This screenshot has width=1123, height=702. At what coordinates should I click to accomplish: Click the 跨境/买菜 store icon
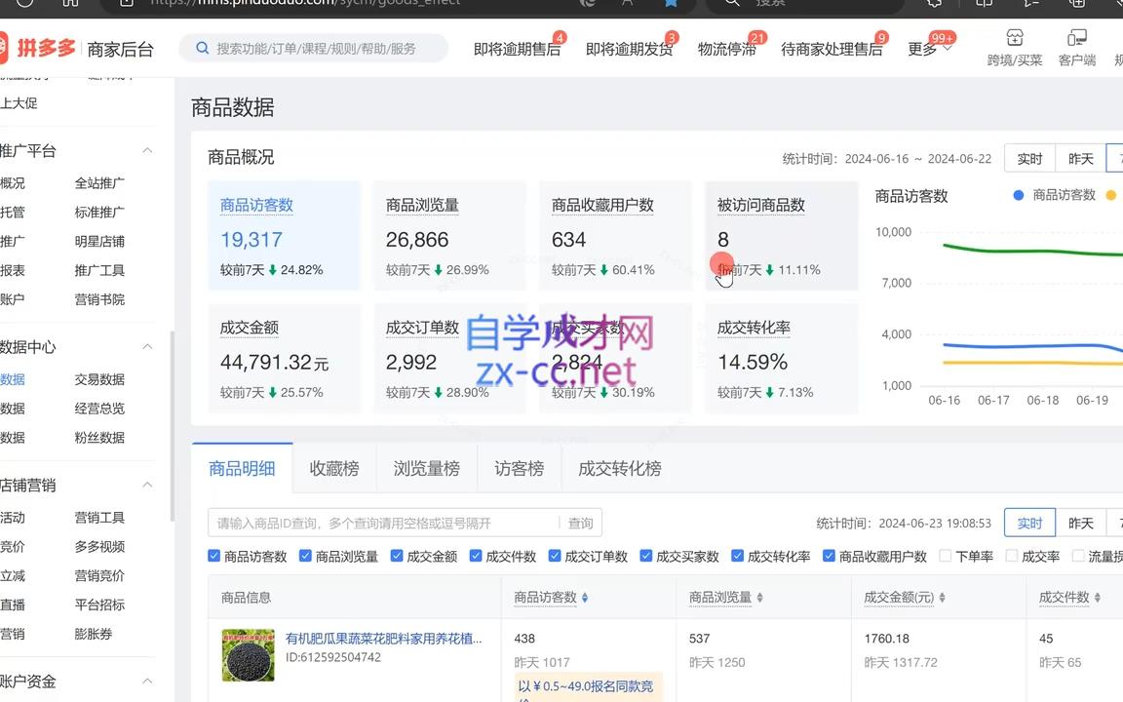point(1014,39)
